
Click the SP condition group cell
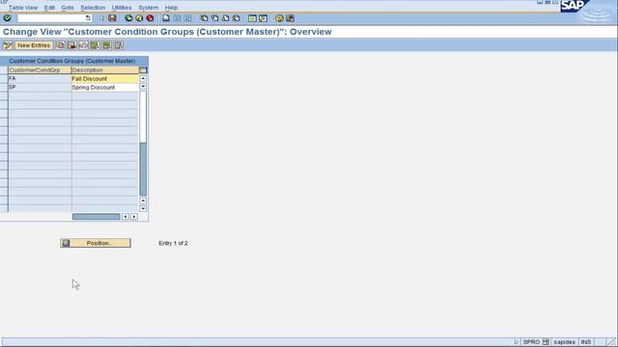(40, 88)
